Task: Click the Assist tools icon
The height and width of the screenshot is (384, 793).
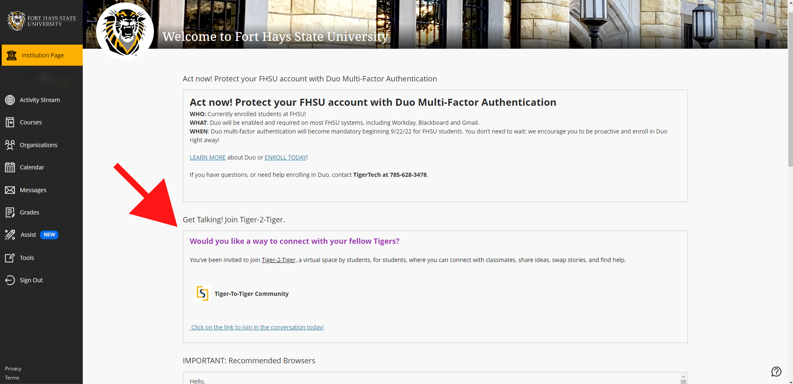Action: 10,235
